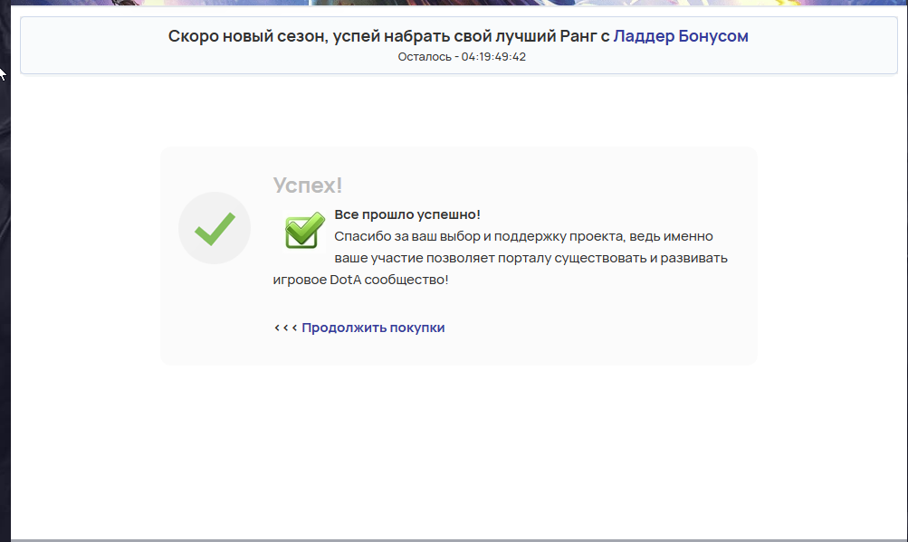Click the paragraph starting with Спасибо за ваш выбор

(x=523, y=236)
